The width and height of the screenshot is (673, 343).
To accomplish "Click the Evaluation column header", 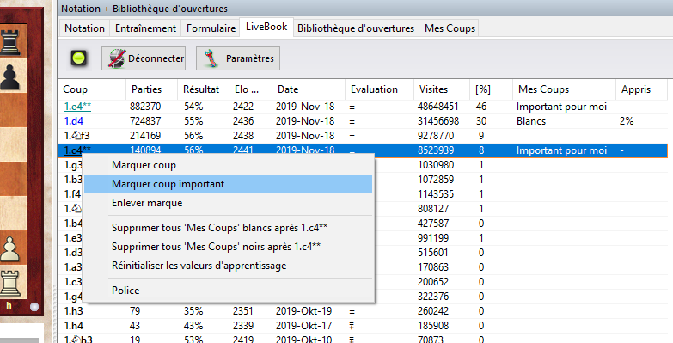I will point(379,89).
